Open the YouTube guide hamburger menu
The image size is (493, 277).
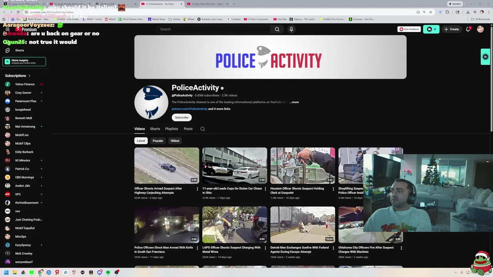7,29
